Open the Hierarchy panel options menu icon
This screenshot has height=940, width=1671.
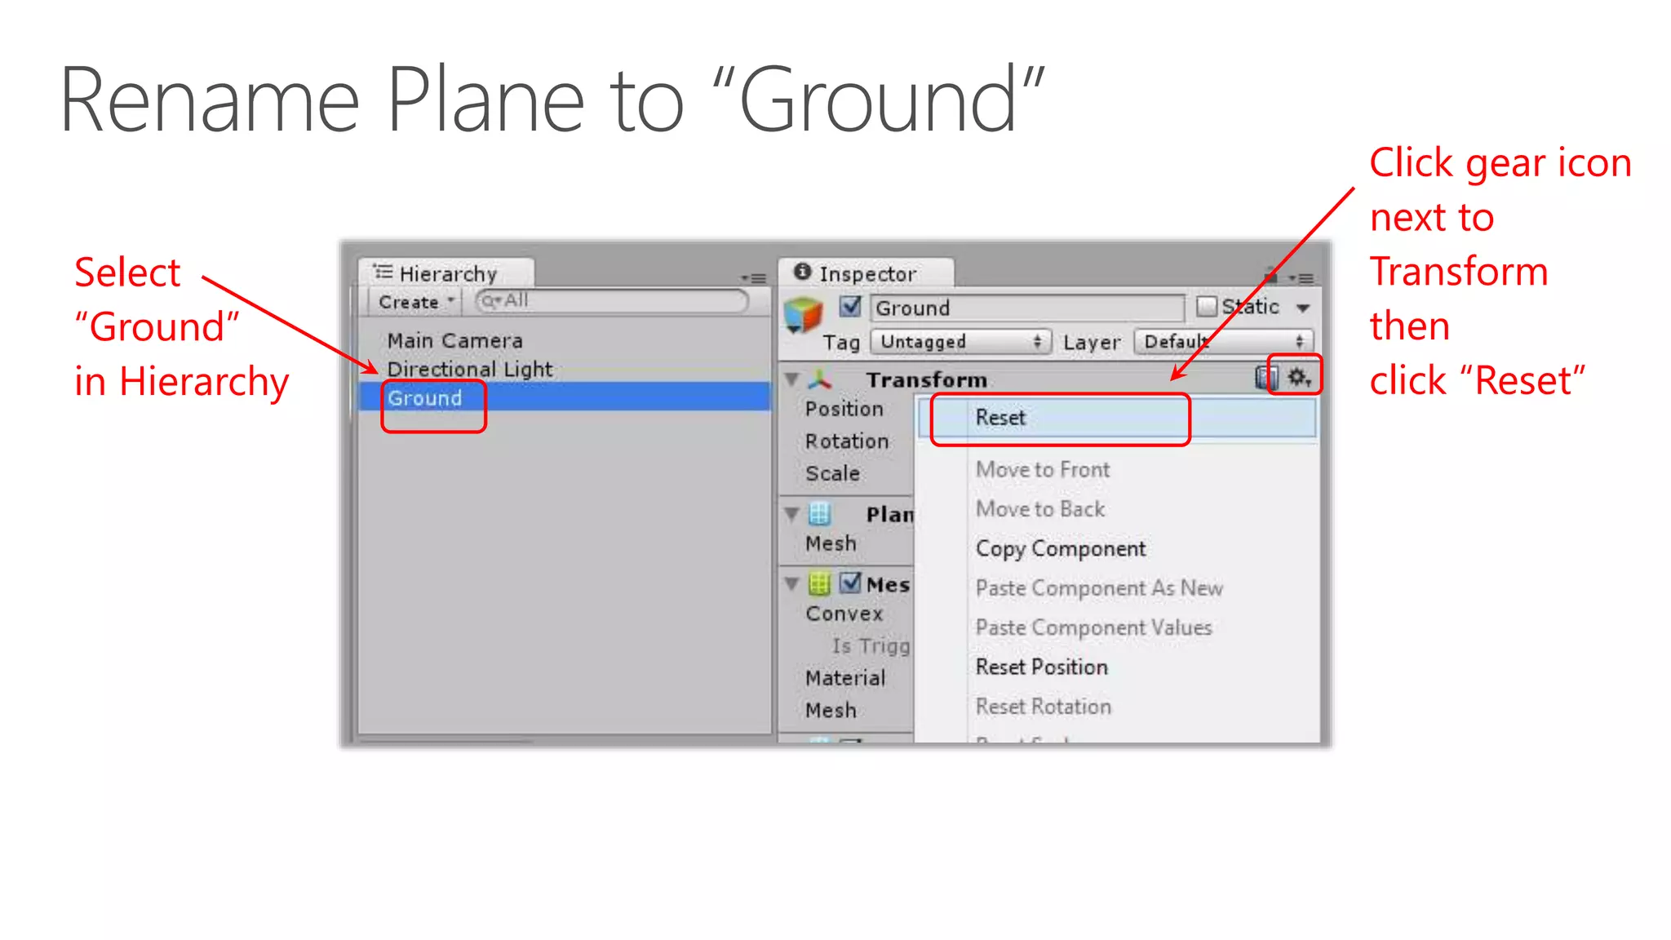[x=754, y=278]
